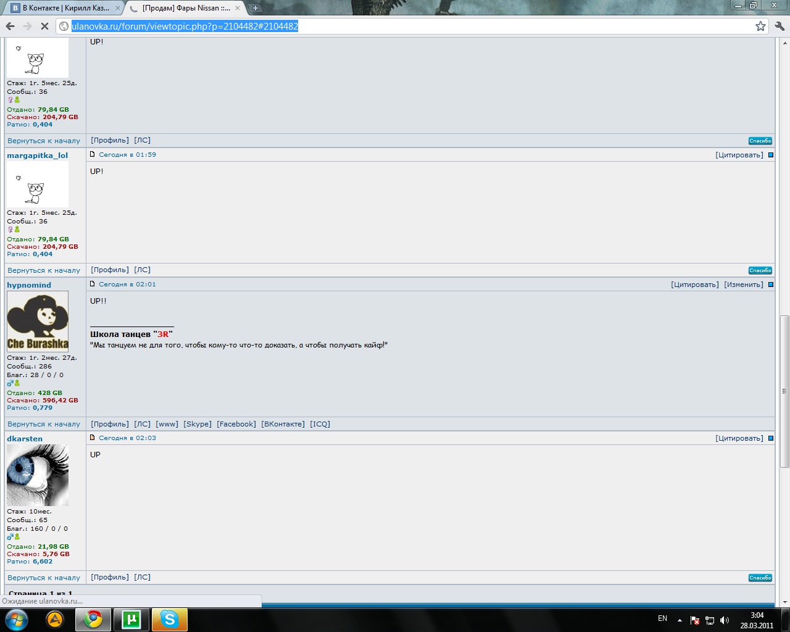
Task: Click the blue square in 01:59 post header
Action: coord(770,155)
